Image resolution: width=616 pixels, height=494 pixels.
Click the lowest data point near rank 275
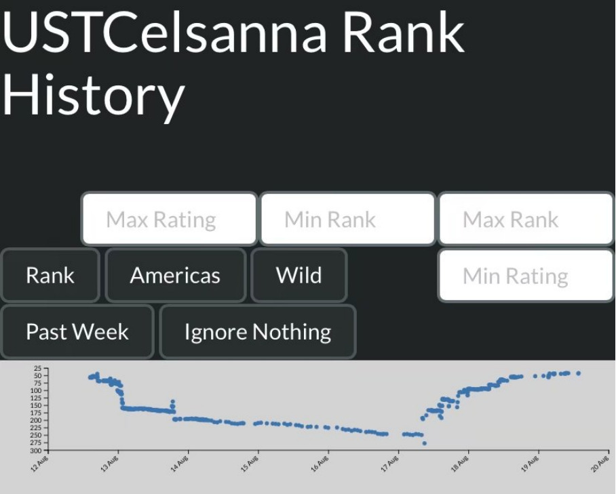[424, 443]
